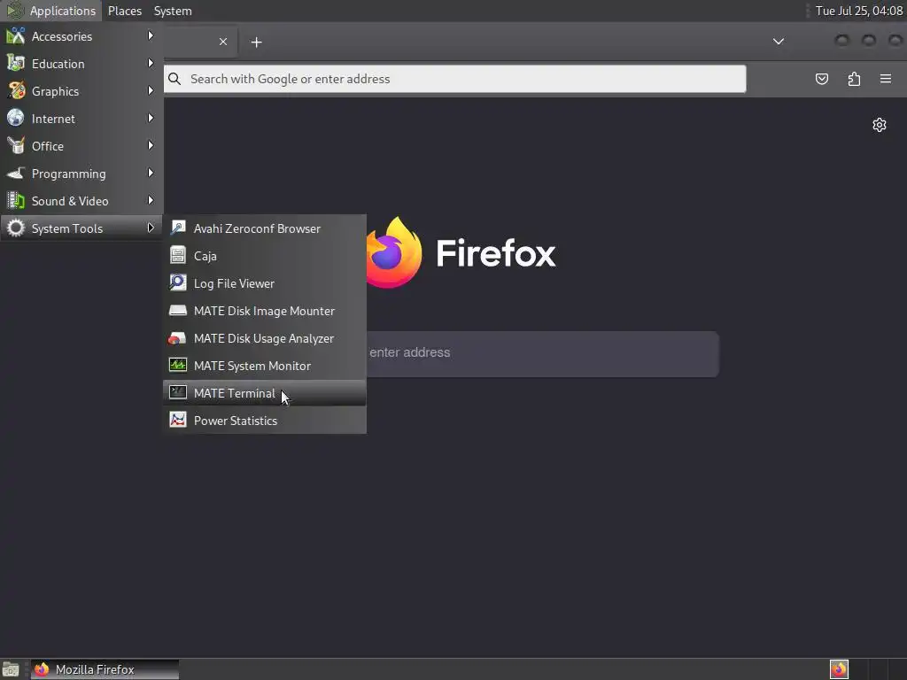Click the Graphics palette icon
This screenshot has height=680, width=907.
click(x=16, y=91)
